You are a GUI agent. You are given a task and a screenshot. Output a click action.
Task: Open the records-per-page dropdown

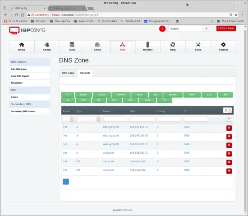pyautogui.click(x=227, y=110)
